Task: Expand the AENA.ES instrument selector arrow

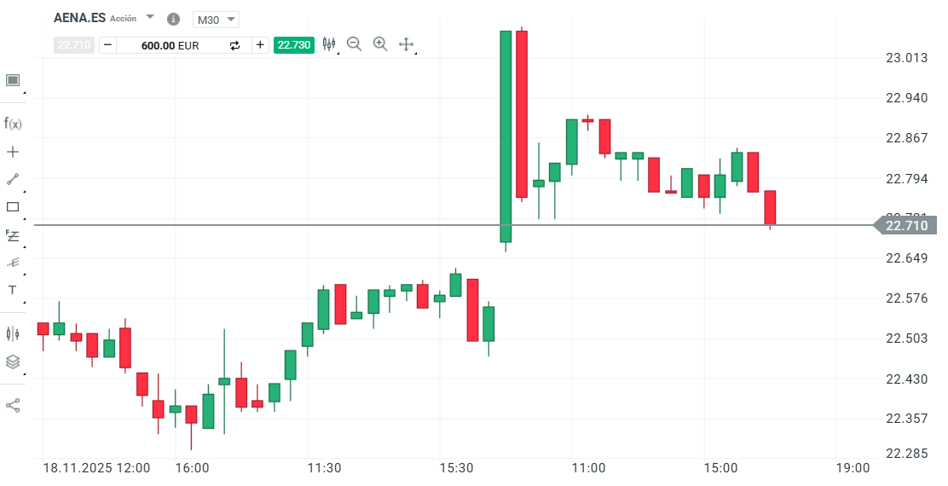Action: point(150,17)
